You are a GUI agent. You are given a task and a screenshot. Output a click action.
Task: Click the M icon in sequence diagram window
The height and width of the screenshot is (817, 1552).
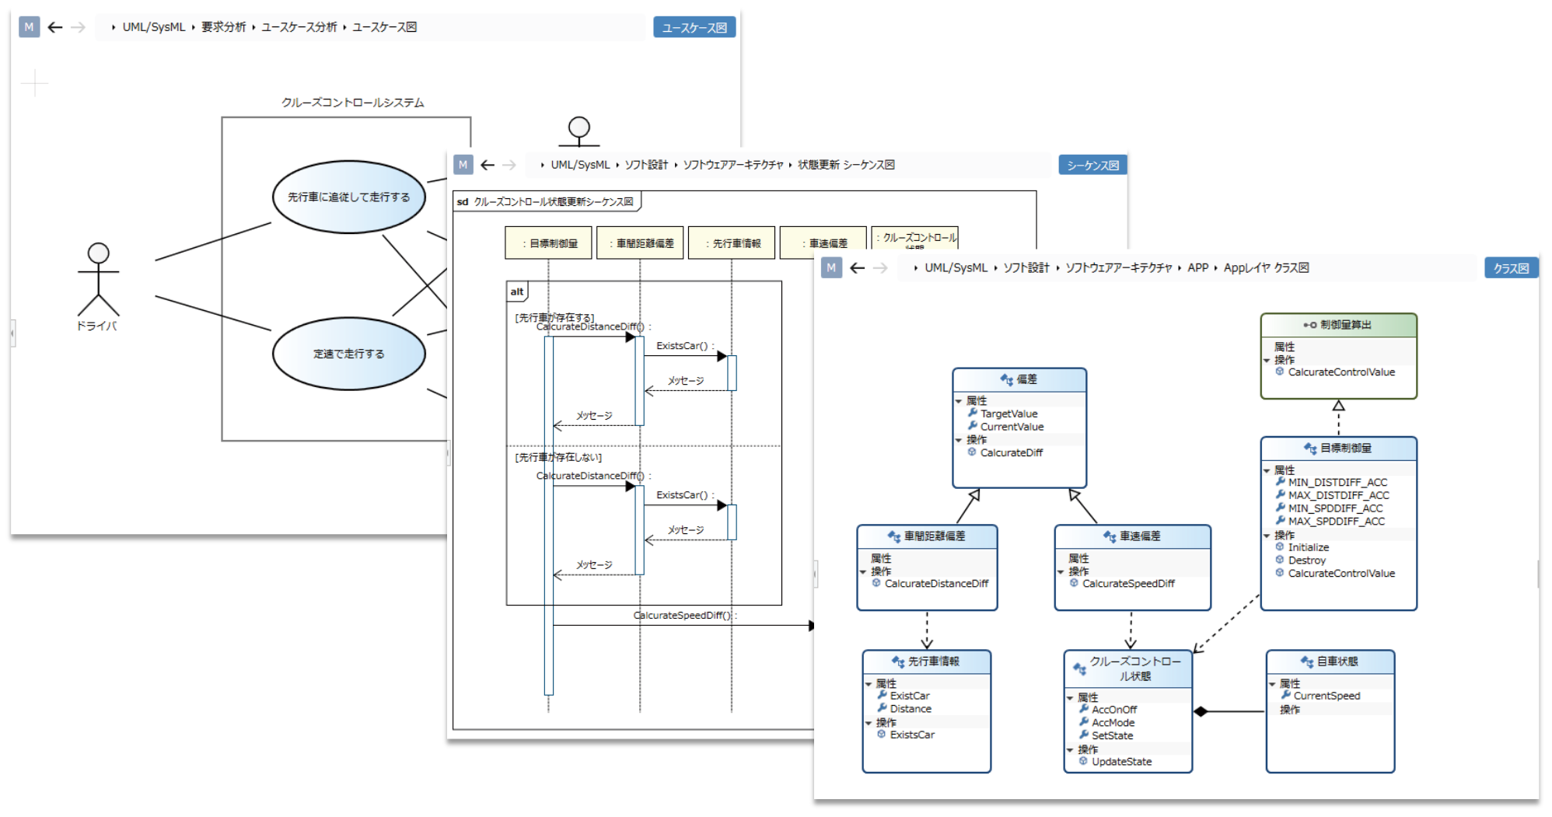tap(463, 165)
